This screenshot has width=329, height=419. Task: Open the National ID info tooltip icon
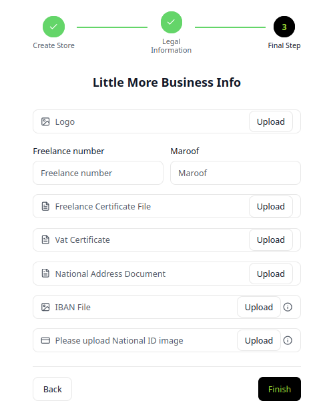pyautogui.click(x=288, y=340)
